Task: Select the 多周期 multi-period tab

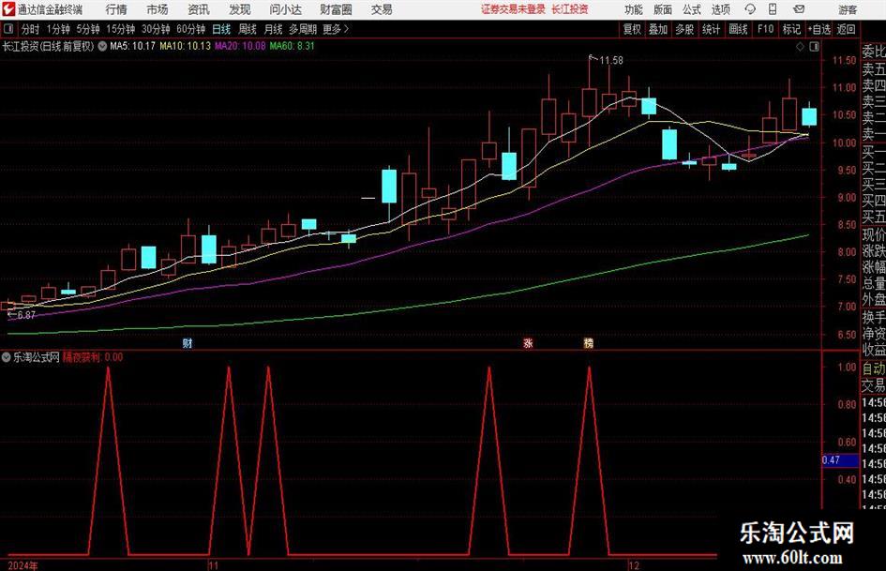Action: pyautogui.click(x=303, y=29)
